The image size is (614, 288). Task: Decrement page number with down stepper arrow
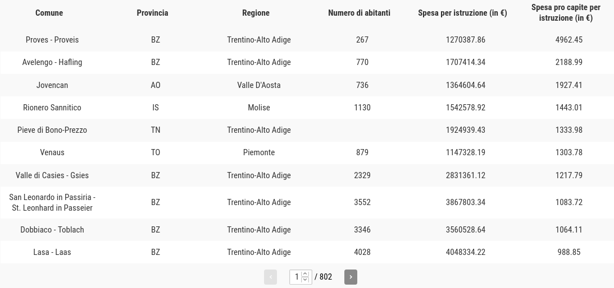coord(306,280)
